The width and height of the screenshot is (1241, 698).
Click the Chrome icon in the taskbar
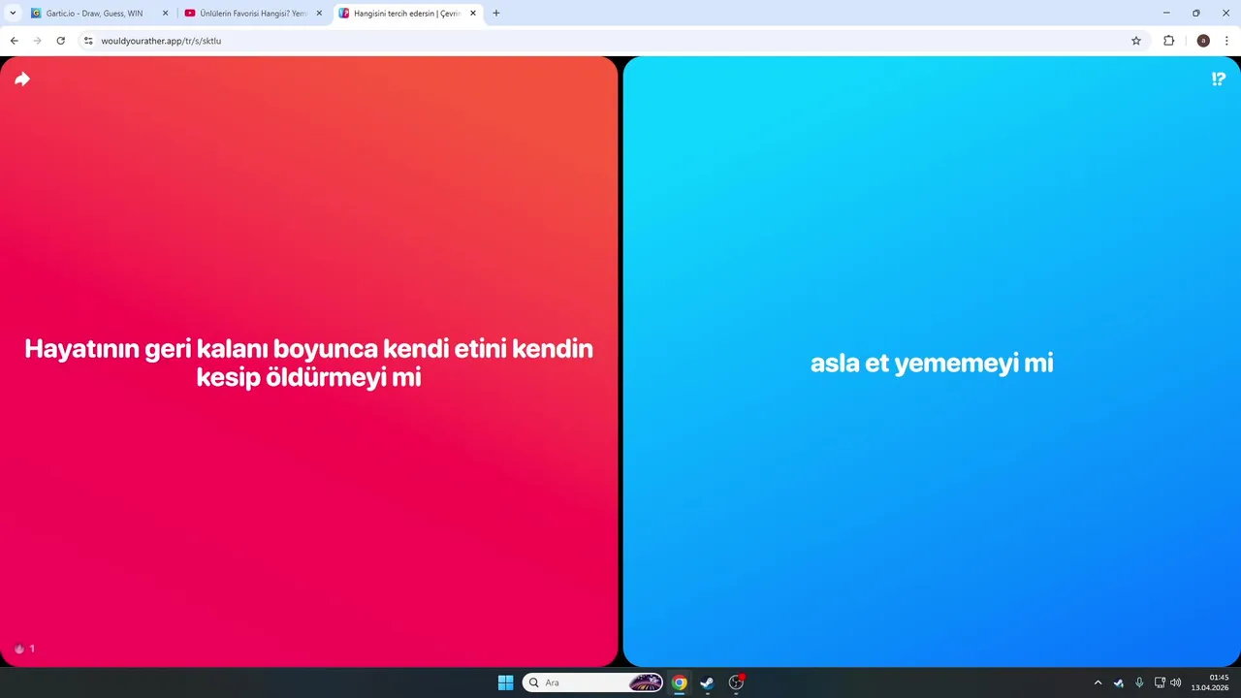[680, 682]
